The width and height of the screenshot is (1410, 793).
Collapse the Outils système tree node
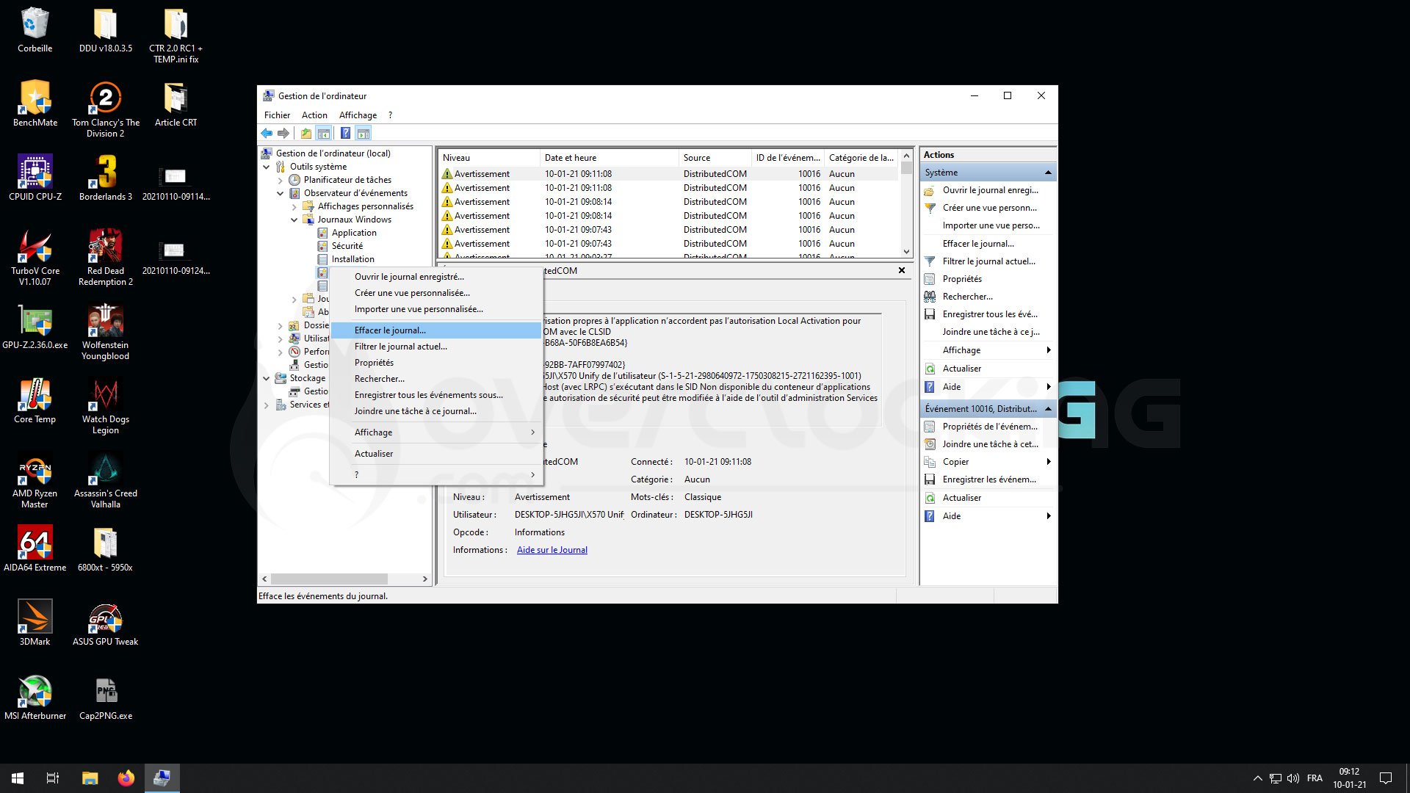tap(267, 167)
